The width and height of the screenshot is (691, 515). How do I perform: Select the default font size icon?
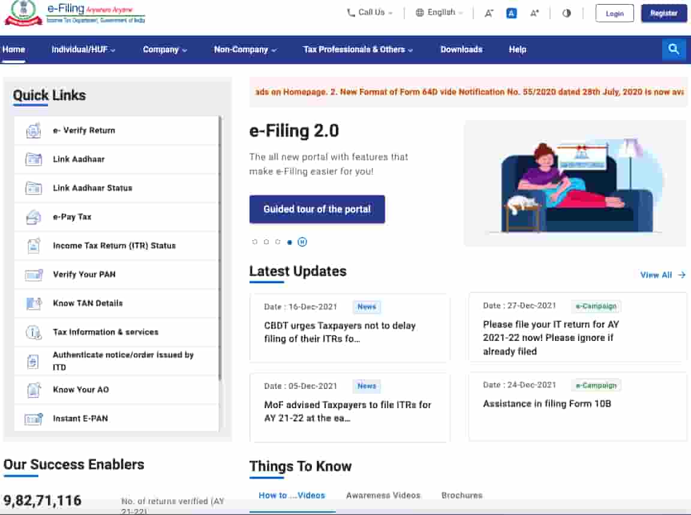tap(512, 13)
